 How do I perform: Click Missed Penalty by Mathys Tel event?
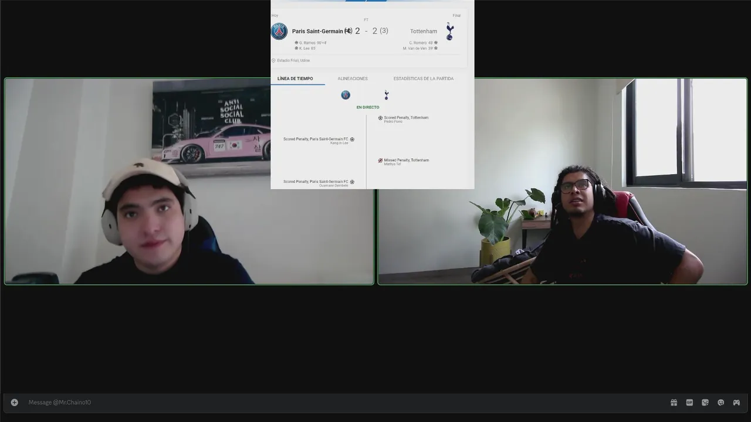coord(407,162)
